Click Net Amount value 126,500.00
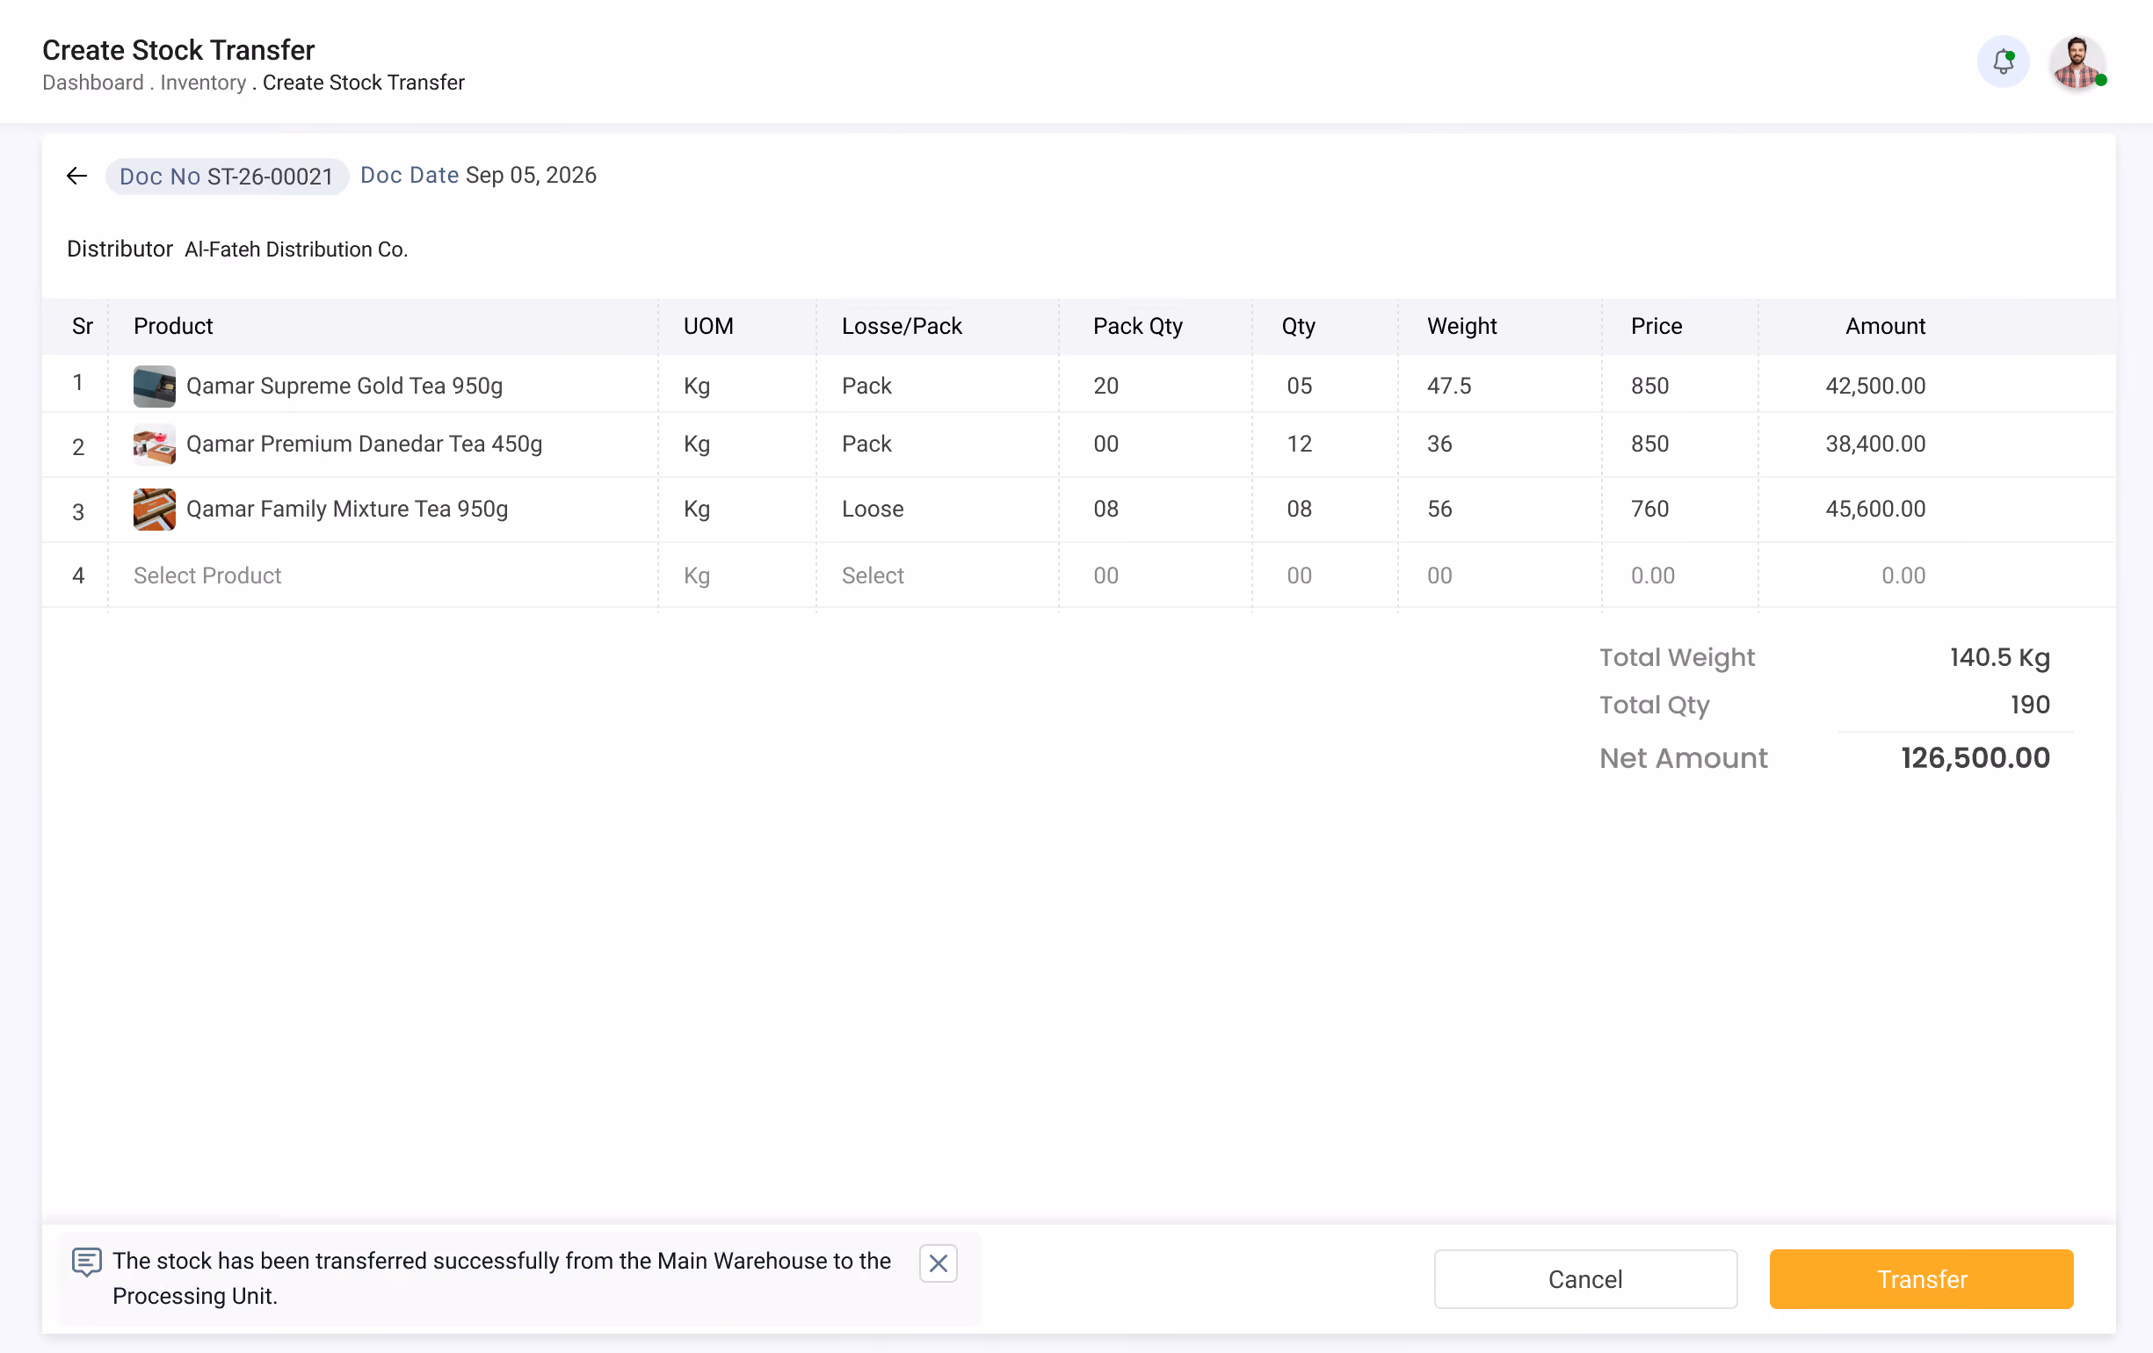 pyautogui.click(x=1975, y=758)
